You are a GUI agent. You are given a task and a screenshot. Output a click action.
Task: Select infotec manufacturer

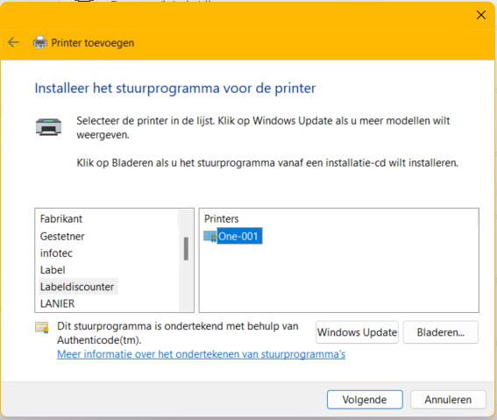(56, 253)
